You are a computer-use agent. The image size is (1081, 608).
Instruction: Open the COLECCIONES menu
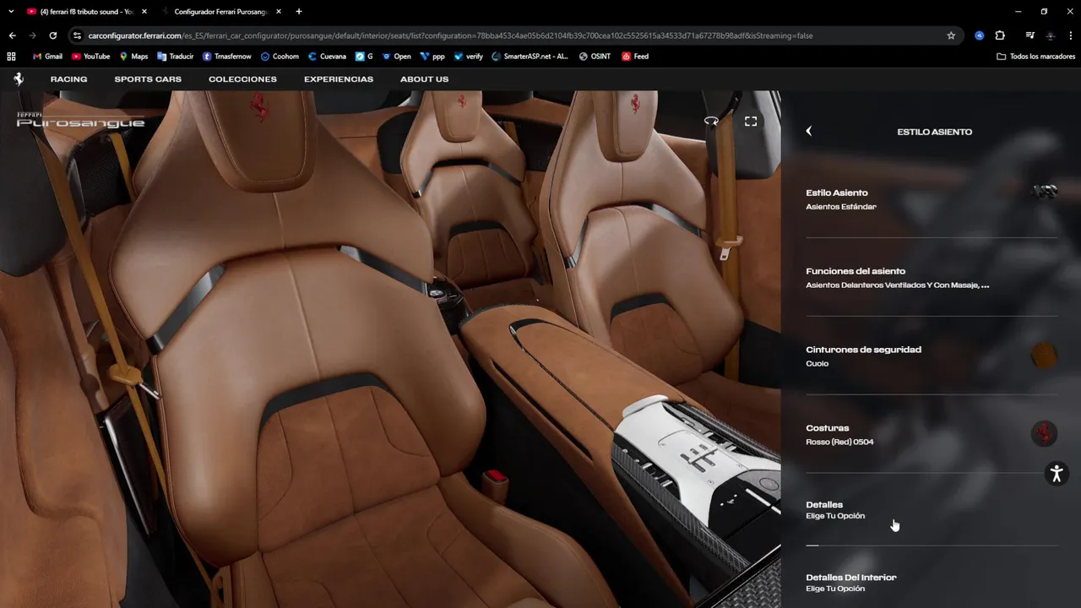(x=242, y=79)
